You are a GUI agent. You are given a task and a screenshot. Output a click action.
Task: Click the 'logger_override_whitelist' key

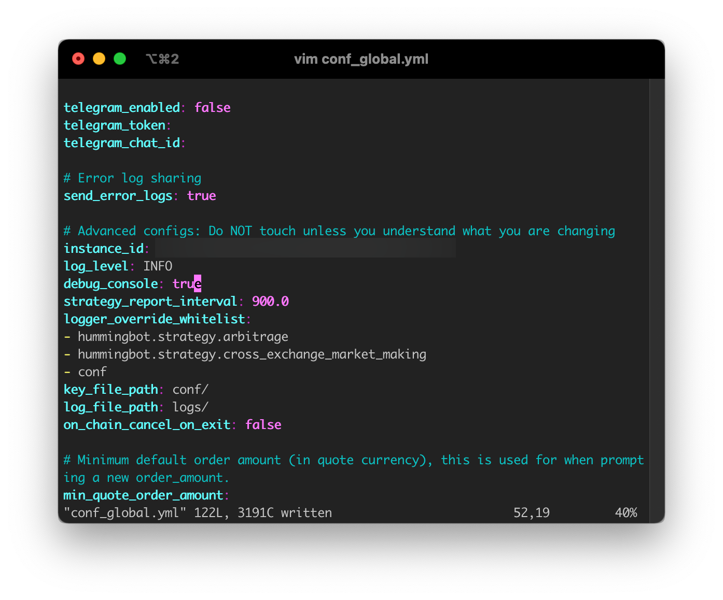[x=155, y=319]
